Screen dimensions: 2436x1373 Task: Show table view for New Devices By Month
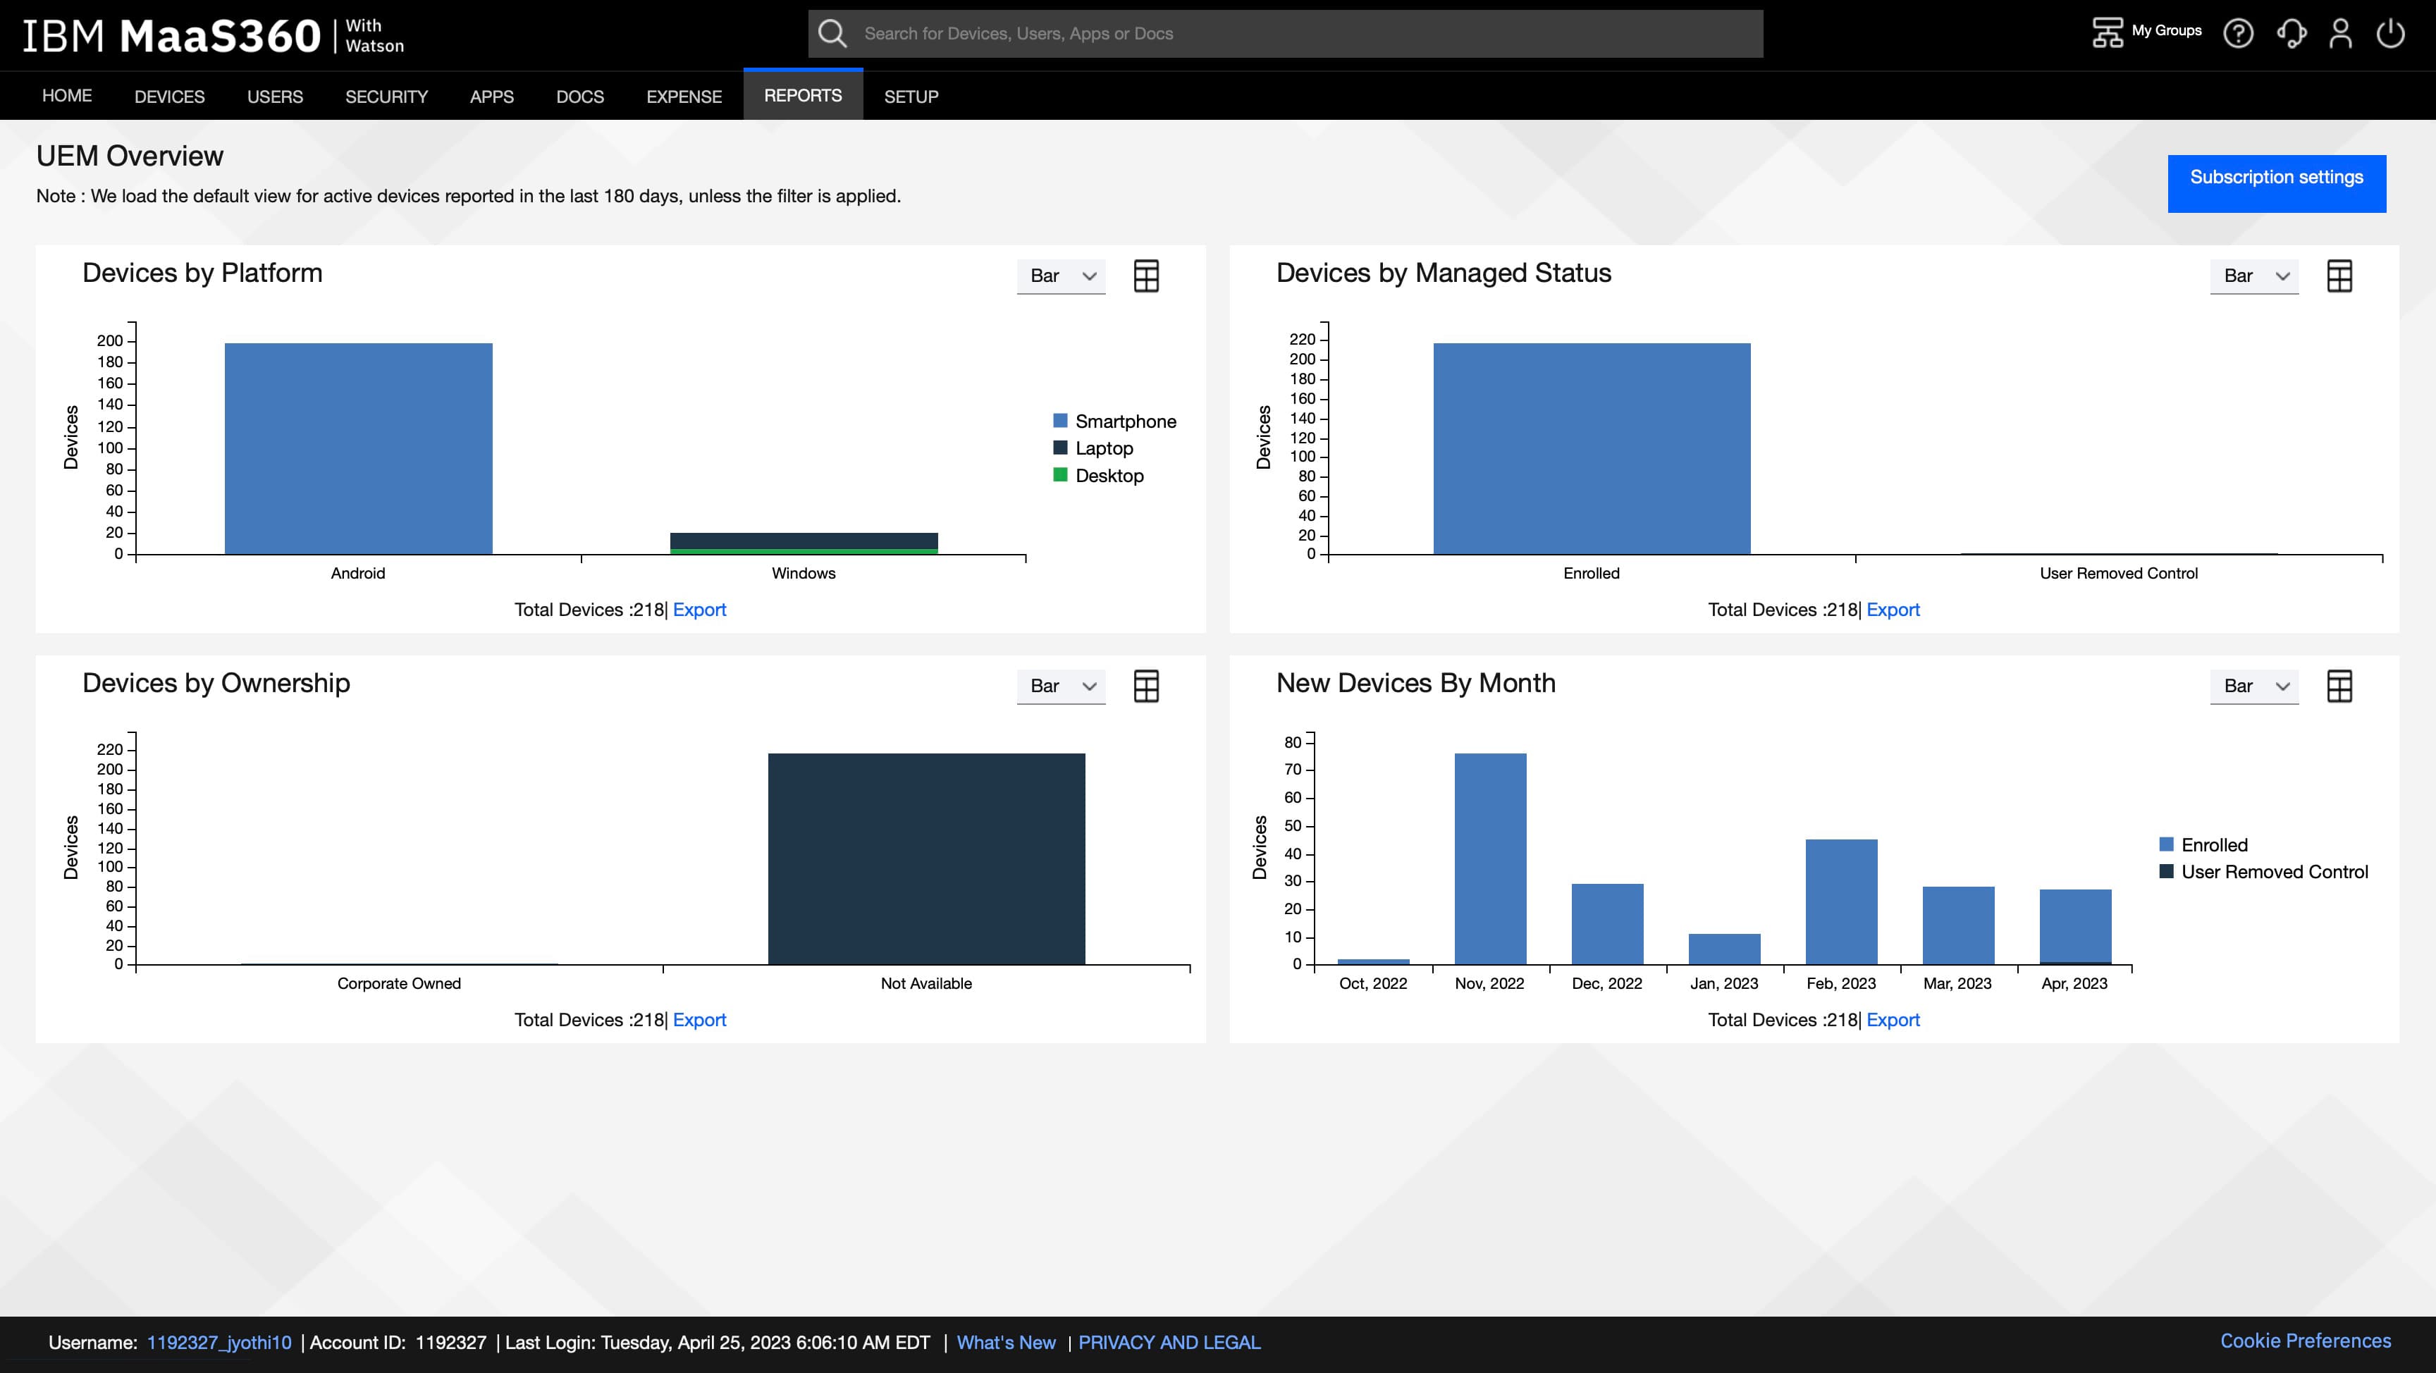pyautogui.click(x=2339, y=686)
